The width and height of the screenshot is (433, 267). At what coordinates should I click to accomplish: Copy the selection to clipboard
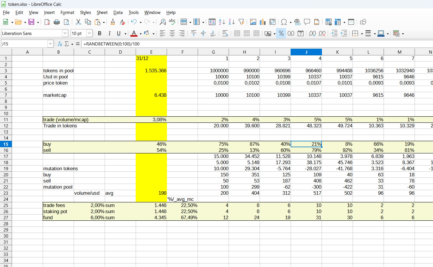pos(88,22)
